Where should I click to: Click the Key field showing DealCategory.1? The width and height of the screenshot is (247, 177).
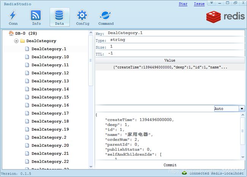coord(176,33)
